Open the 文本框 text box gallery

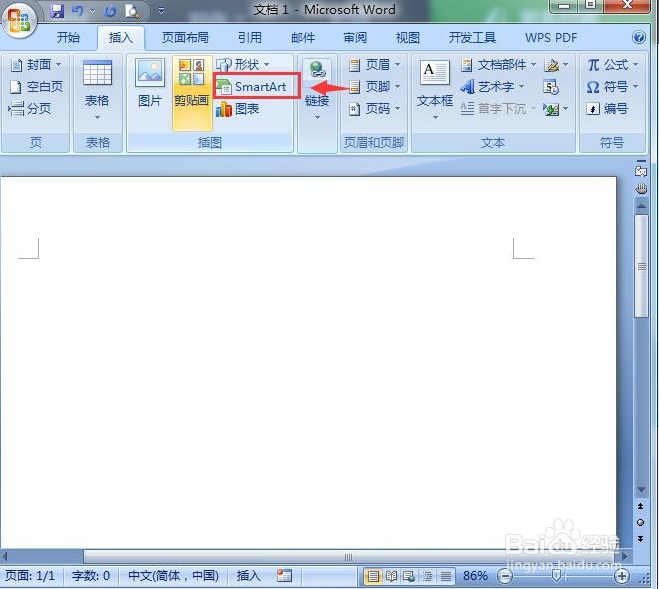click(x=435, y=90)
